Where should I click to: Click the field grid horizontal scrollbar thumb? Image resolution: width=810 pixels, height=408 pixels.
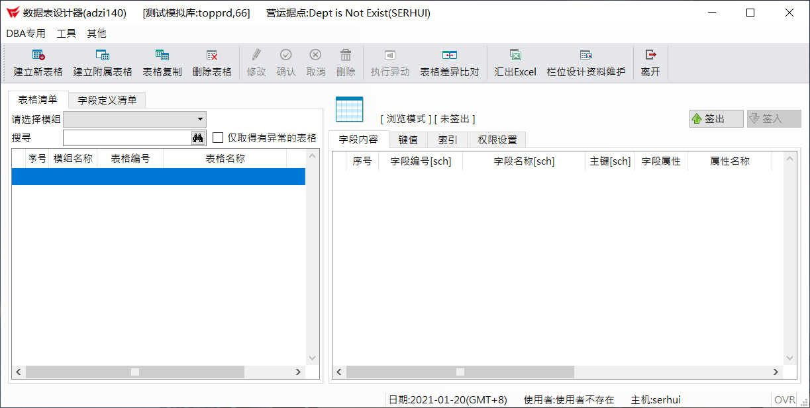[x=460, y=372]
